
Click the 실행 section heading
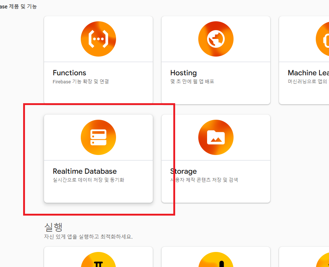click(53, 227)
